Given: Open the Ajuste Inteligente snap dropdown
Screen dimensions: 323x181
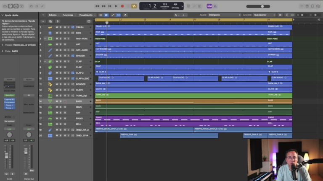Looking at the screenshot, I should coord(224,15).
